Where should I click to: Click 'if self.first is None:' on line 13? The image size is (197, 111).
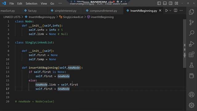tap(47, 72)
